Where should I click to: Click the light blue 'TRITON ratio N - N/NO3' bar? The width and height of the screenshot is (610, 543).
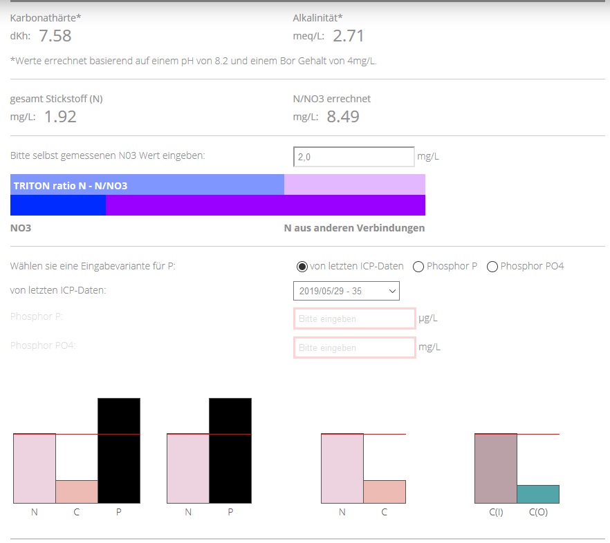tap(147, 185)
